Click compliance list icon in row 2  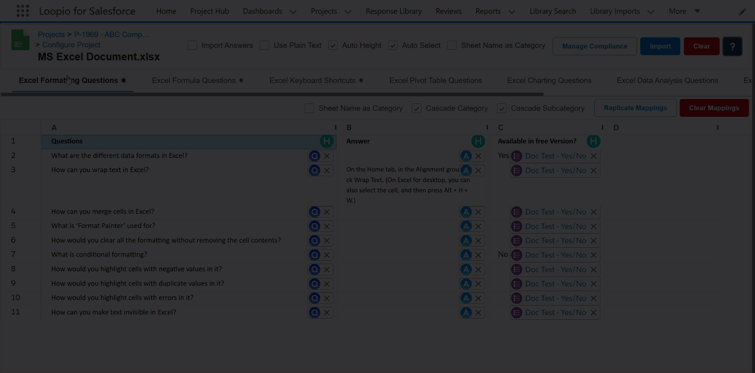point(516,156)
